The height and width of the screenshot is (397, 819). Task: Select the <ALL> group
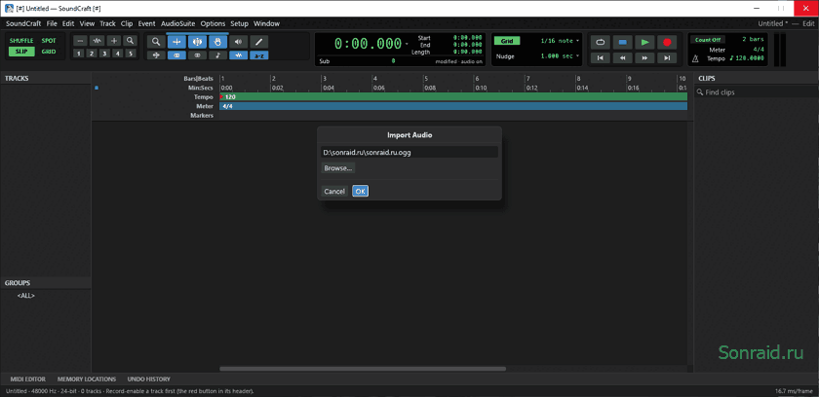26,296
